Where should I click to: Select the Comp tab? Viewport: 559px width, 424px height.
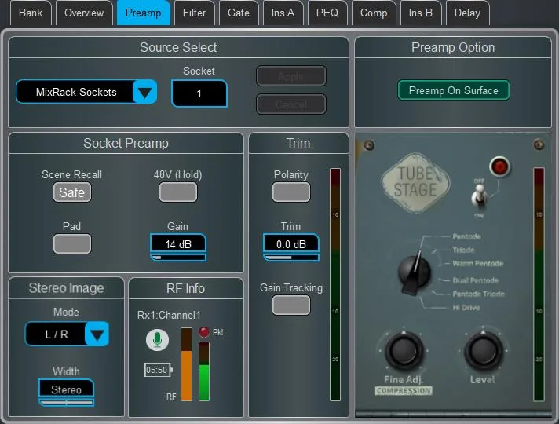[x=374, y=13]
